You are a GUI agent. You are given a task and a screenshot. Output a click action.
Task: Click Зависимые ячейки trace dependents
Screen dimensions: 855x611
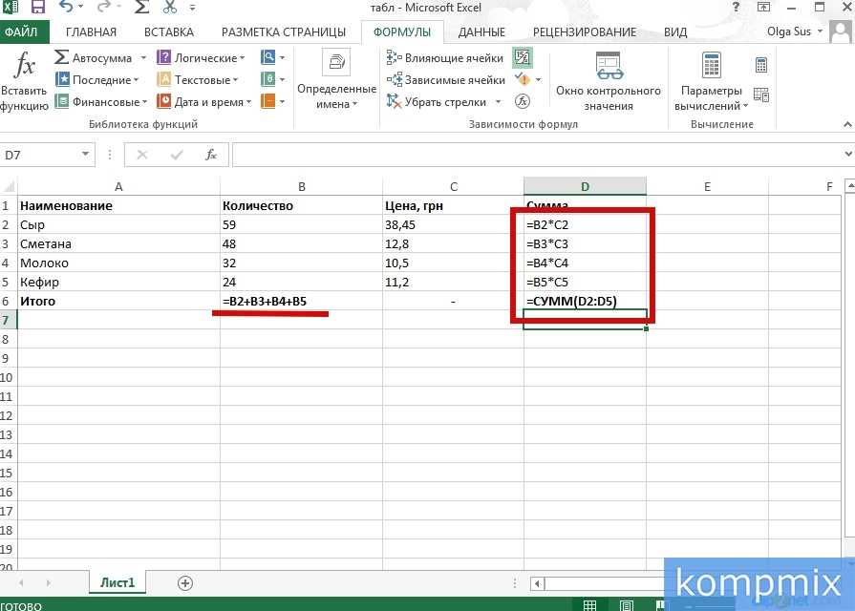(x=445, y=80)
